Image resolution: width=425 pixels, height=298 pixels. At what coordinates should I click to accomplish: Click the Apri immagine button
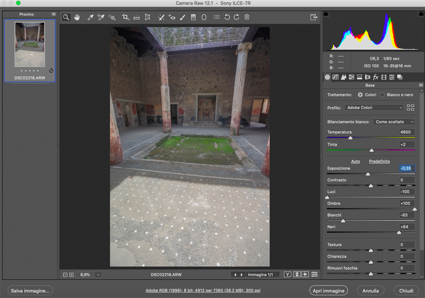[328, 291]
